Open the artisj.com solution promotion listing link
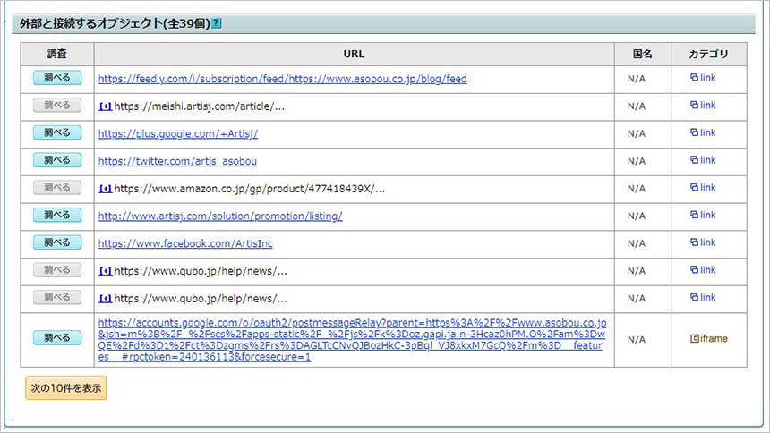The image size is (770, 433). tap(220, 216)
